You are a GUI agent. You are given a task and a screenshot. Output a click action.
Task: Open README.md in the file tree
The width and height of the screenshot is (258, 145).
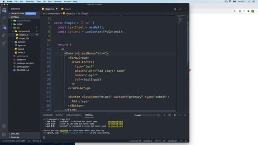coord(24,70)
